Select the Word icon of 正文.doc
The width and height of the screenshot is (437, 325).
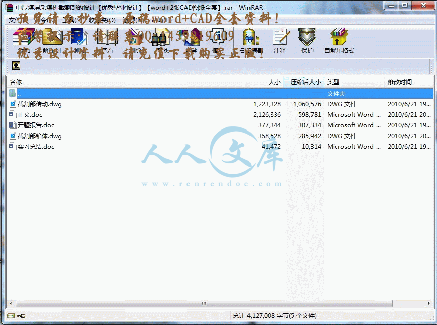pos(12,115)
